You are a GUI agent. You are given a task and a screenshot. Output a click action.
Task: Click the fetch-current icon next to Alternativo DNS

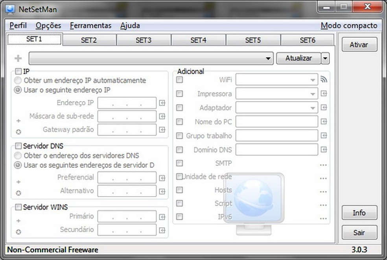[x=162, y=191]
